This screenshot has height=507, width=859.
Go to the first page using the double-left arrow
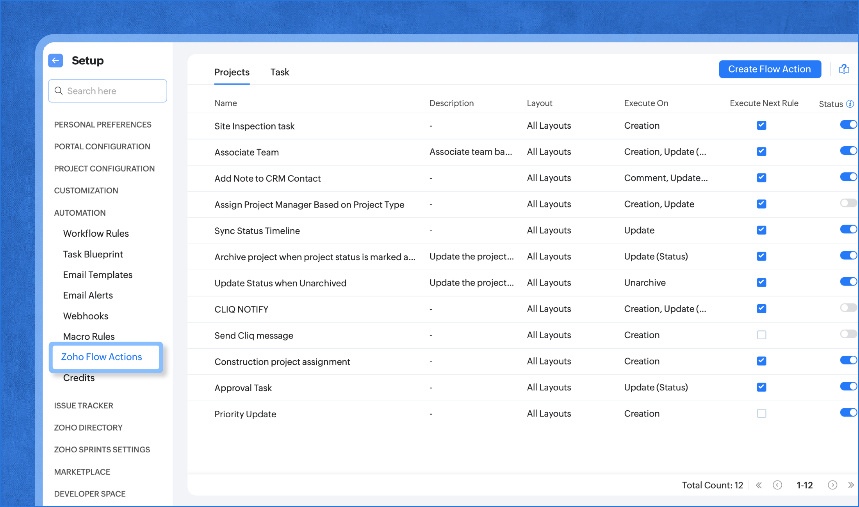759,485
